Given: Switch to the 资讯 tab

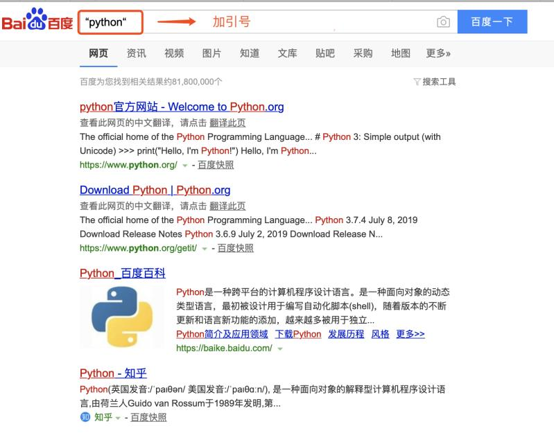Looking at the screenshot, I should coord(136,53).
